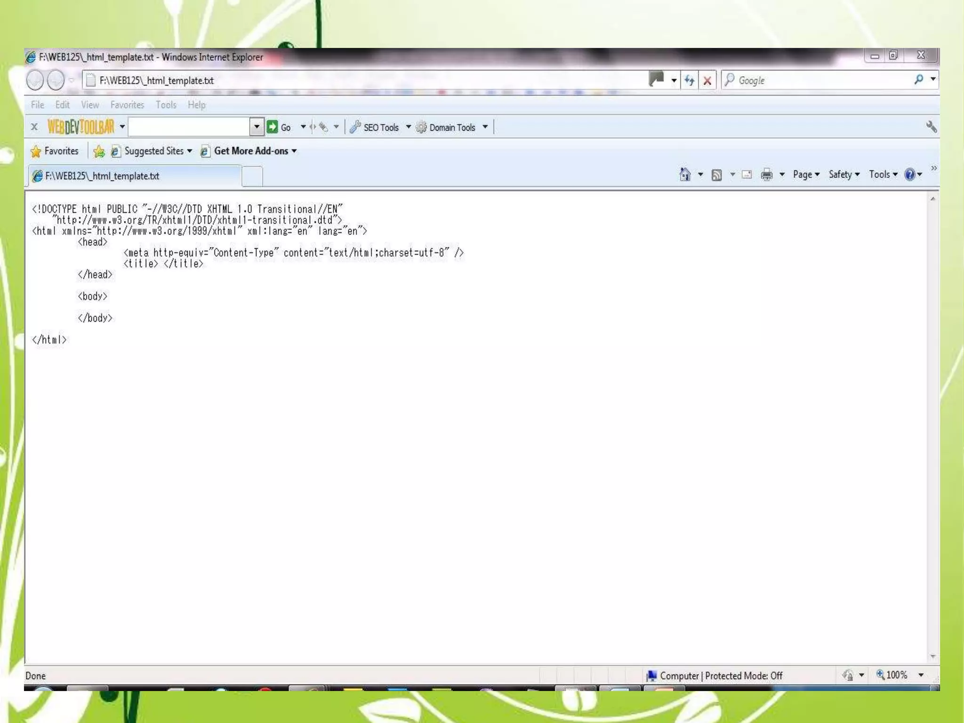The width and height of the screenshot is (964, 723).
Task: Open the Home page icon
Action: [x=685, y=175]
